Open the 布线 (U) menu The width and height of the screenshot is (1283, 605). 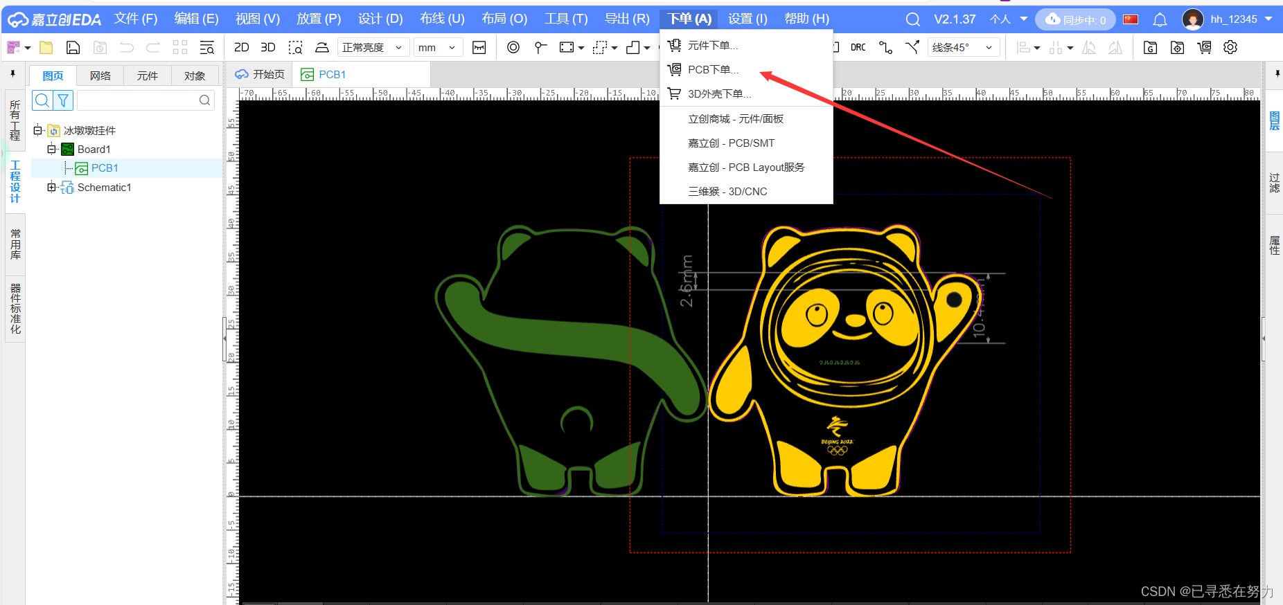(x=442, y=19)
